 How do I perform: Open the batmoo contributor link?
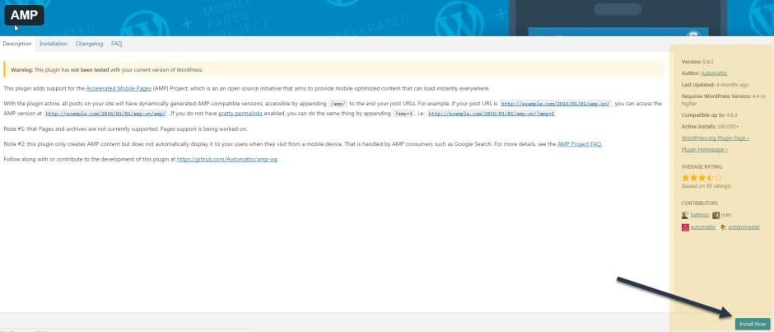699,215
